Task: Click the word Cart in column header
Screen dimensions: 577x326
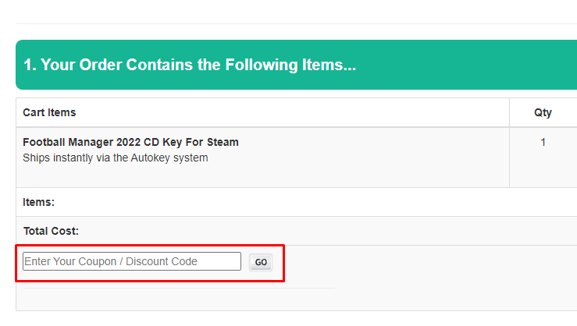Action: (34, 112)
